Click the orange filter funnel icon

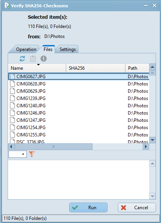[32, 154]
